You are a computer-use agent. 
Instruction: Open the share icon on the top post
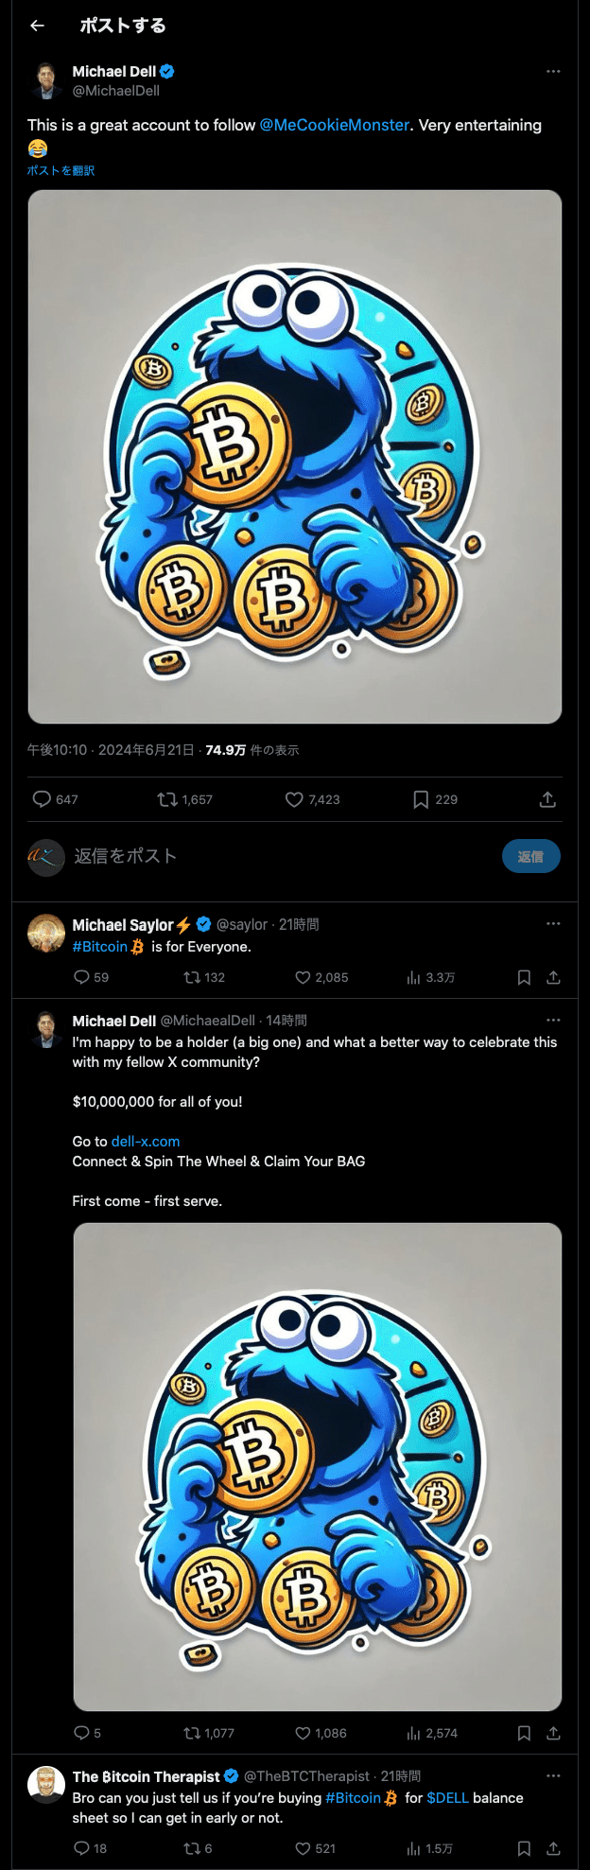547,799
